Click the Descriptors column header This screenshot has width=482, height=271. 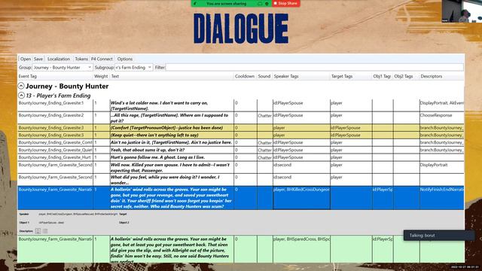pyautogui.click(x=432, y=76)
